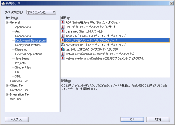The width and height of the screenshot is (175, 125).
Task: Select External Applications category
Action: coord(29,54)
